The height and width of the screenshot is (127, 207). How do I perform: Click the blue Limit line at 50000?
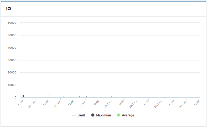pyautogui.click(x=110, y=35)
